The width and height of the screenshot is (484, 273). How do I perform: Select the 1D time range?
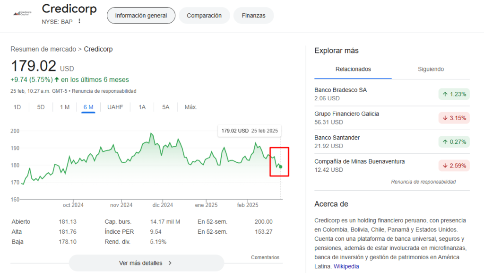(17, 107)
